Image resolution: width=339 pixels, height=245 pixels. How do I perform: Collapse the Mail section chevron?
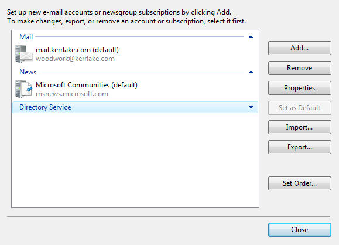coord(251,37)
